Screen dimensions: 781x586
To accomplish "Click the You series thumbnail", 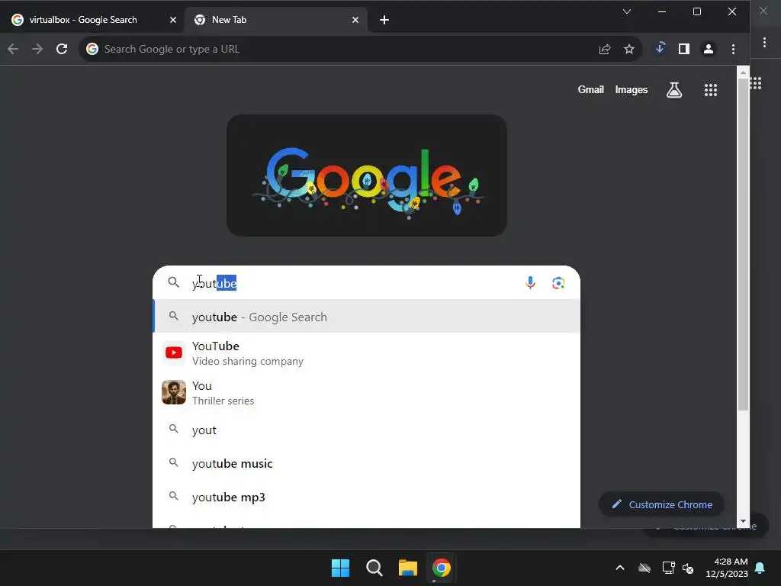I will pyautogui.click(x=173, y=392).
